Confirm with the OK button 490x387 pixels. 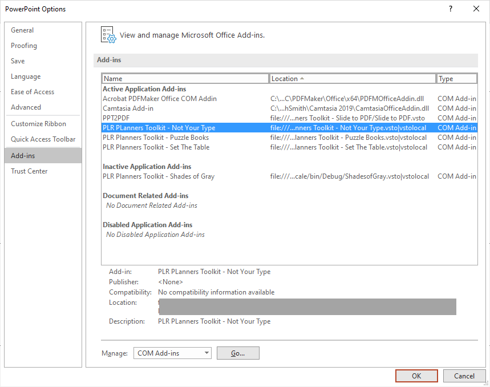click(416, 376)
